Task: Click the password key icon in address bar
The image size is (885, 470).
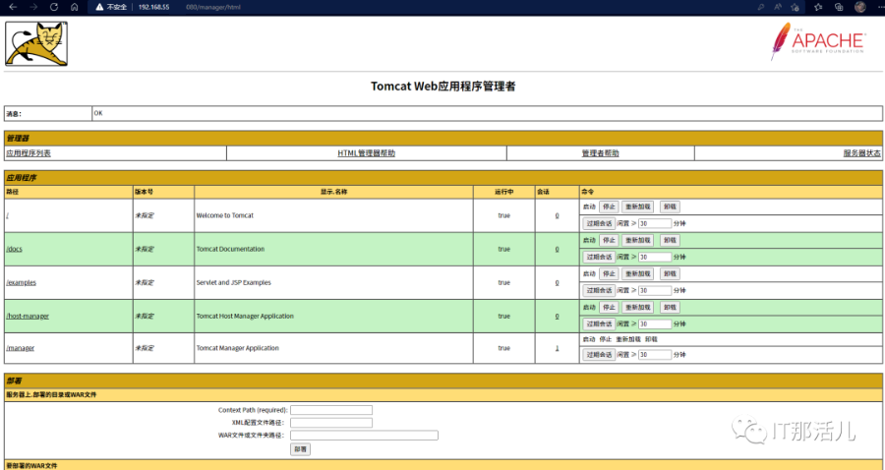Action: [x=761, y=7]
